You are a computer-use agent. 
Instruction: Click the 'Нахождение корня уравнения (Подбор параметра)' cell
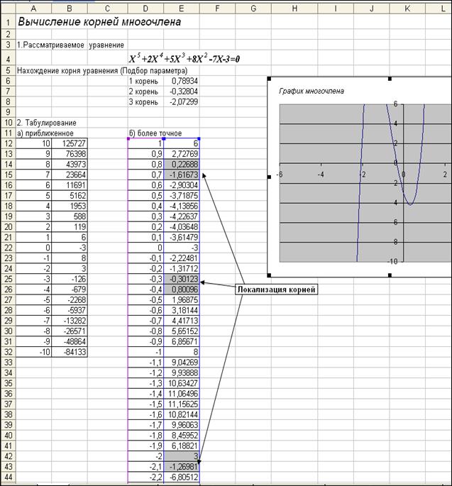(102, 71)
